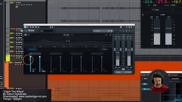Click the input channel link icon under input meters
182x102 pixels.
click(118, 69)
